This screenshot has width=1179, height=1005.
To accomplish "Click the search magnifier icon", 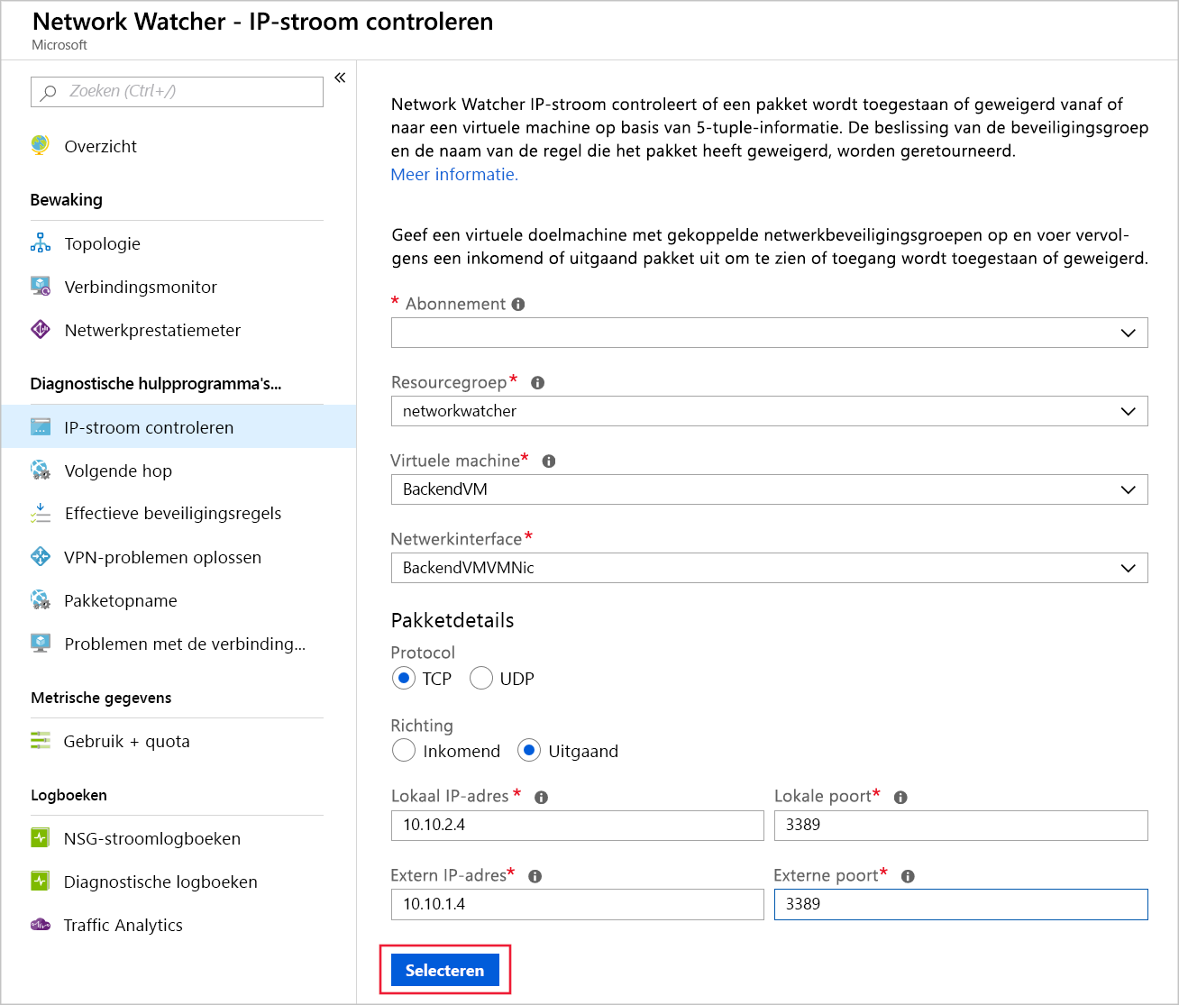I will (48, 92).
